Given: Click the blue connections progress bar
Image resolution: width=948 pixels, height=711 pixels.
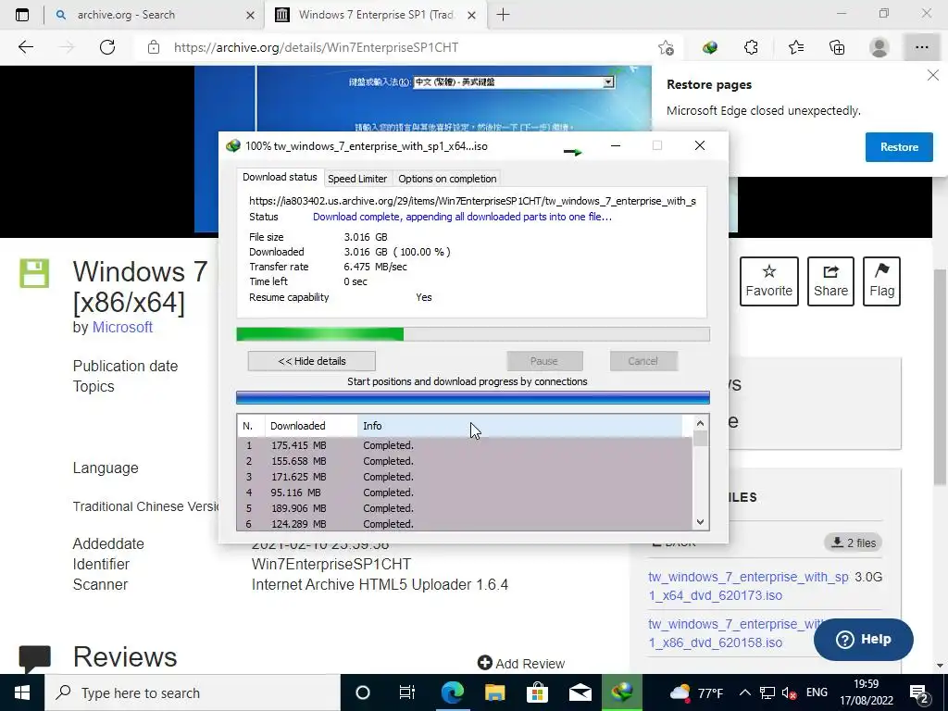Looking at the screenshot, I should click(473, 397).
